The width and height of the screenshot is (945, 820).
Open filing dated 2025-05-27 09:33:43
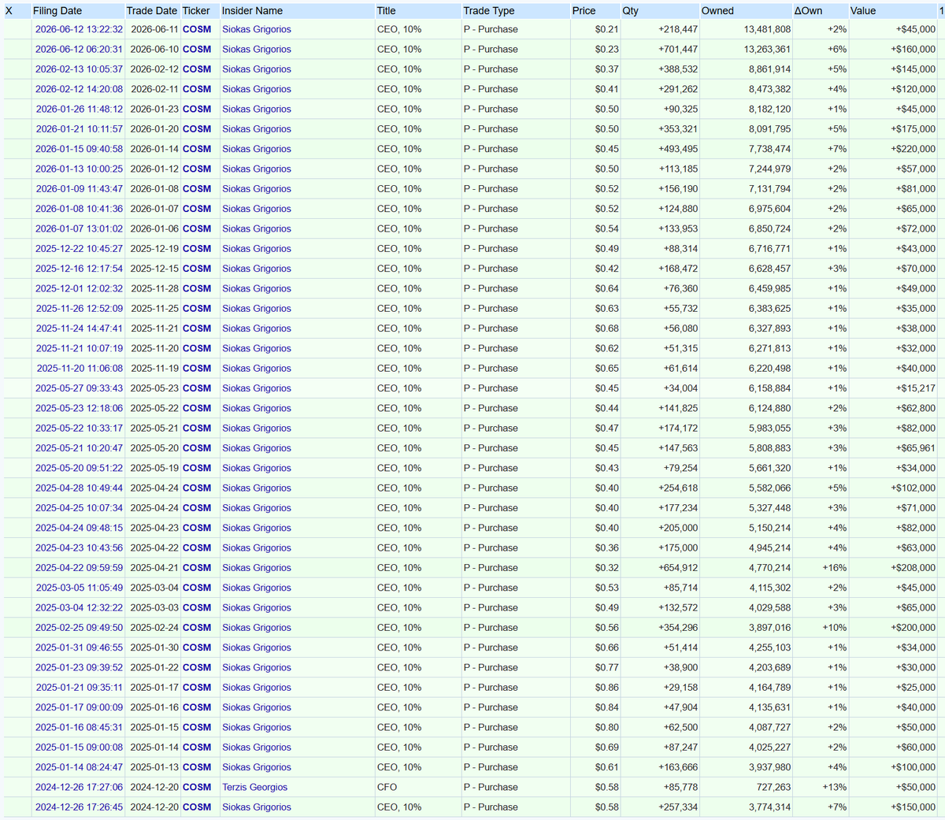click(79, 388)
